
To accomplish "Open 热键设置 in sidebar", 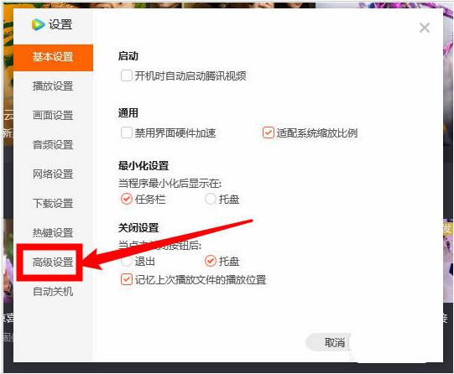I will click(x=53, y=232).
